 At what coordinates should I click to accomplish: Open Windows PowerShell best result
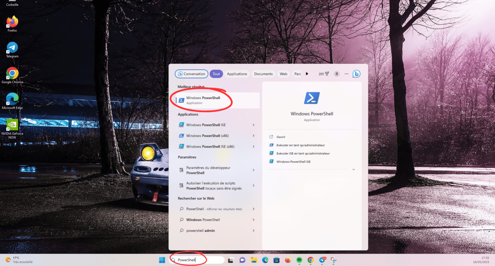coord(218,100)
